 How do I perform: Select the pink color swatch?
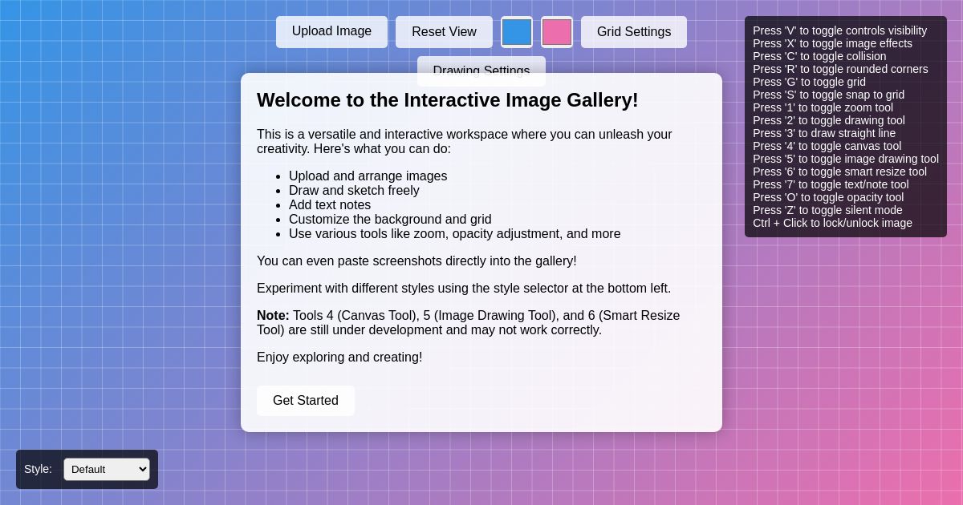tap(557, 31)
